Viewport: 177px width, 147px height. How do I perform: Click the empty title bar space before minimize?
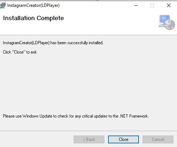pos(96,5)
